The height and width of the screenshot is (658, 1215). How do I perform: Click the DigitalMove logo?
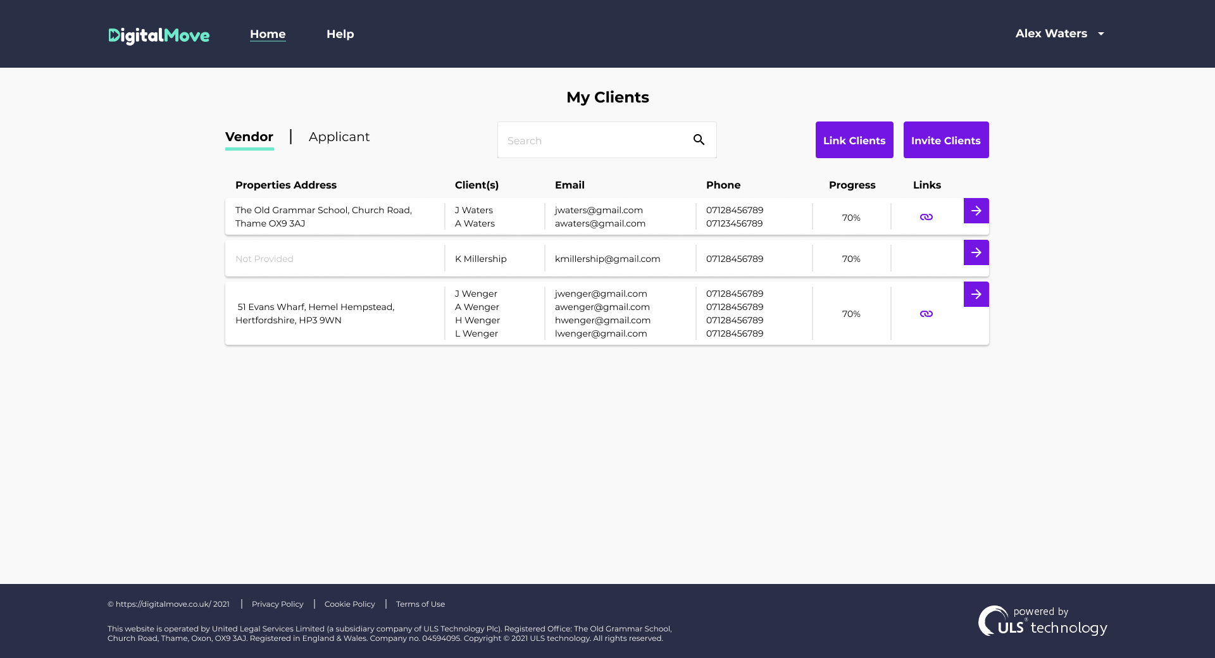(x=159, y=35)
